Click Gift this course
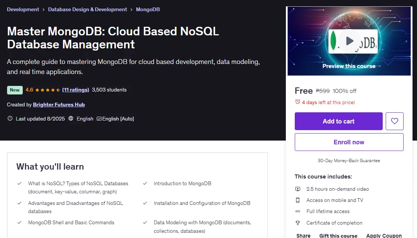Image resolution: width=417 pixels, height=238 pixels. coord(338,235)
